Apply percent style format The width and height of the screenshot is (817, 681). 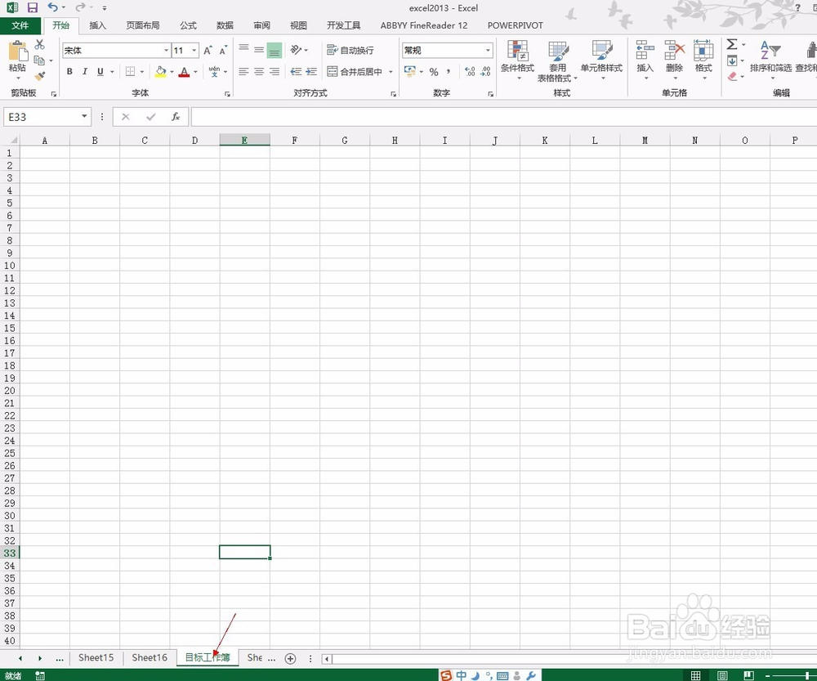(x=434, y=72)
